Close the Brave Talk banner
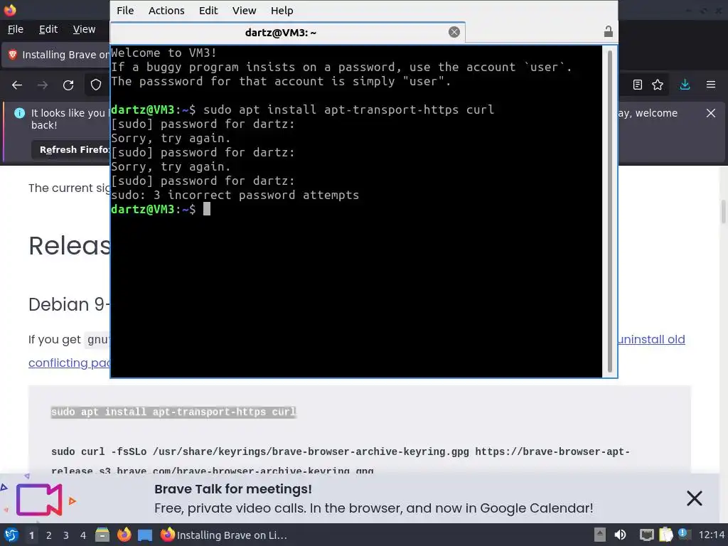The image size is (728, 546). click(694, 498)
